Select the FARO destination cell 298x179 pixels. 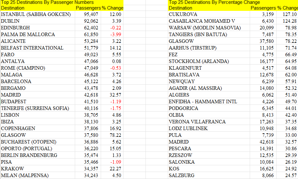click(x=37, y=55)
